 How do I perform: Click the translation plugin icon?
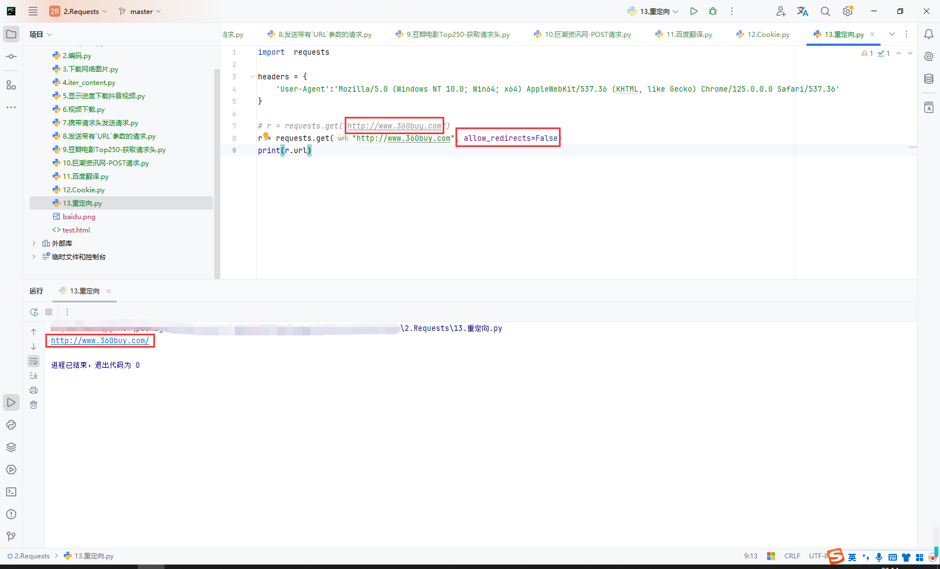pos(803,11)
